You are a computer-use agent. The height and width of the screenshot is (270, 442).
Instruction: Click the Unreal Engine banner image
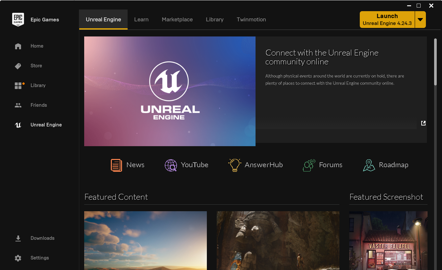point(170,91)
